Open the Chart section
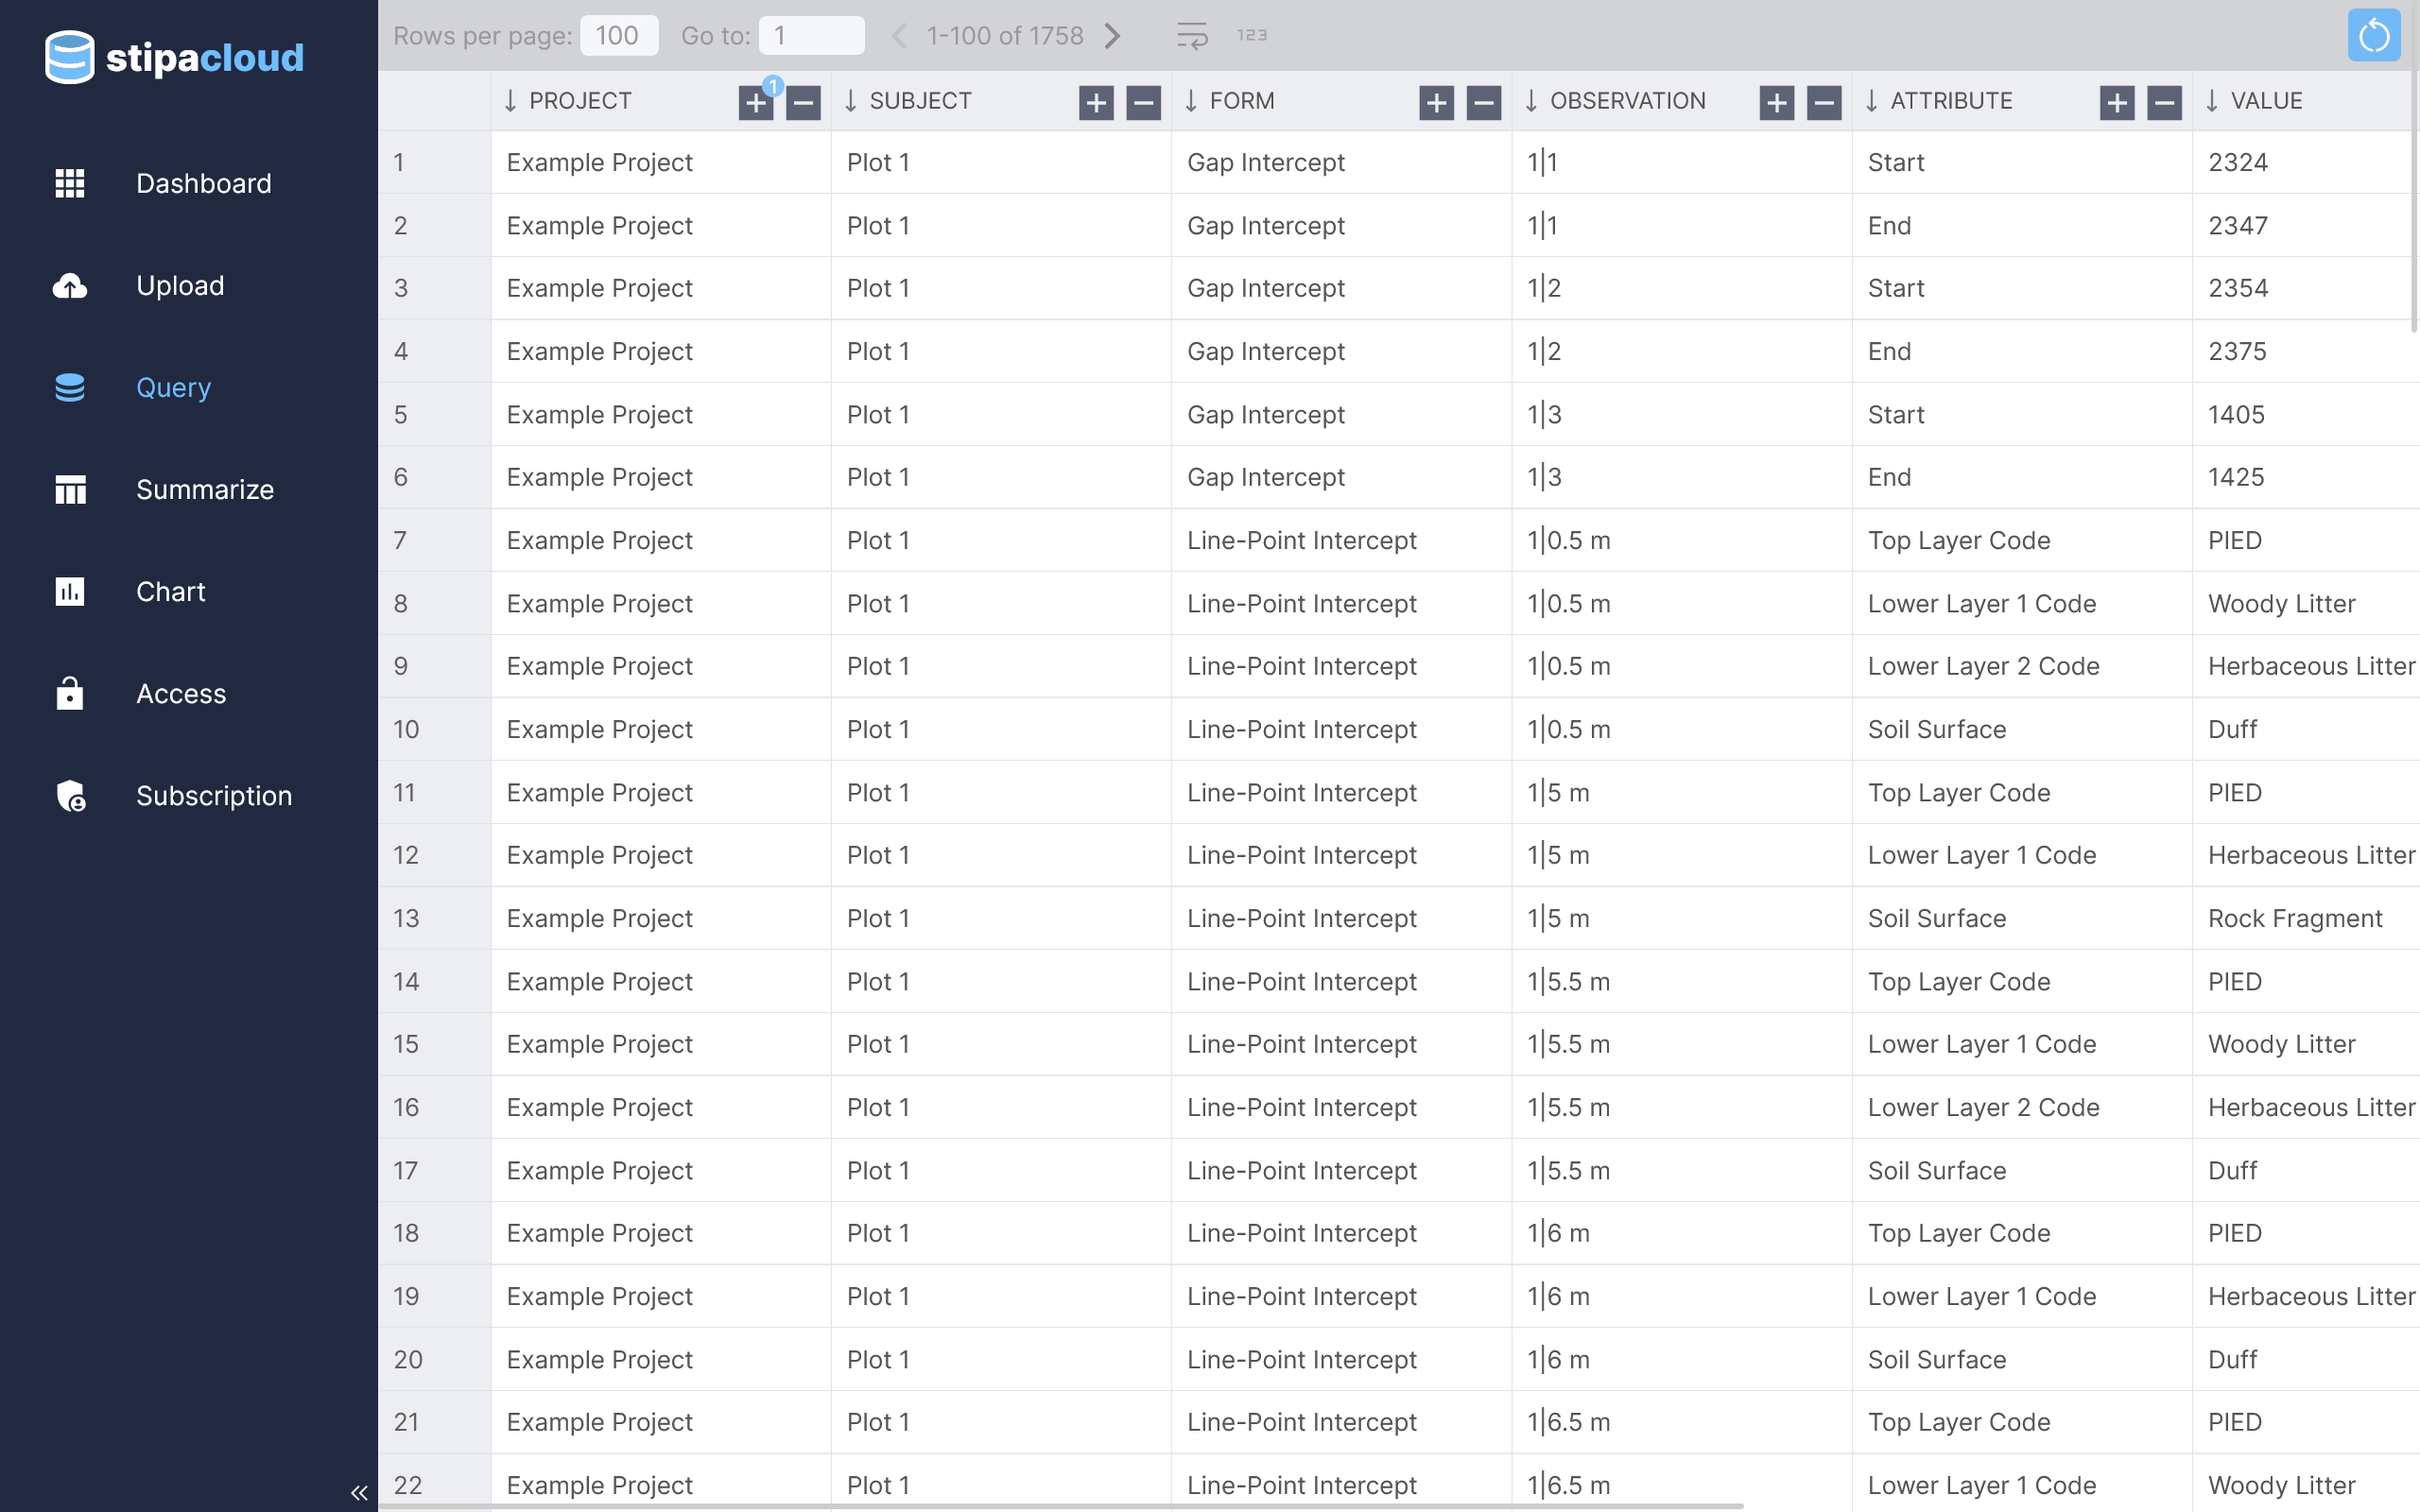 [x=170, y=592]
